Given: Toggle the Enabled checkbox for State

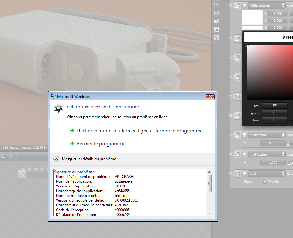Looking at the screenshot, I should (x=265, y=181).
